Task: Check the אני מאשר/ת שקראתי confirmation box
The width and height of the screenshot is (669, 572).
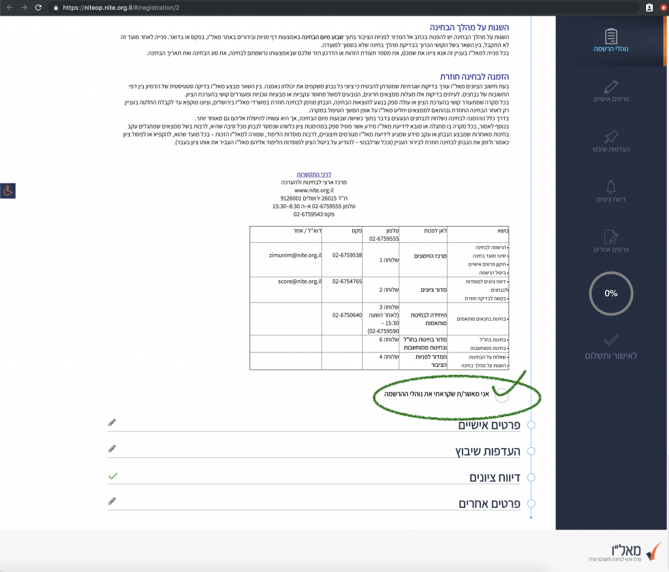Action: tap(501, 394)
